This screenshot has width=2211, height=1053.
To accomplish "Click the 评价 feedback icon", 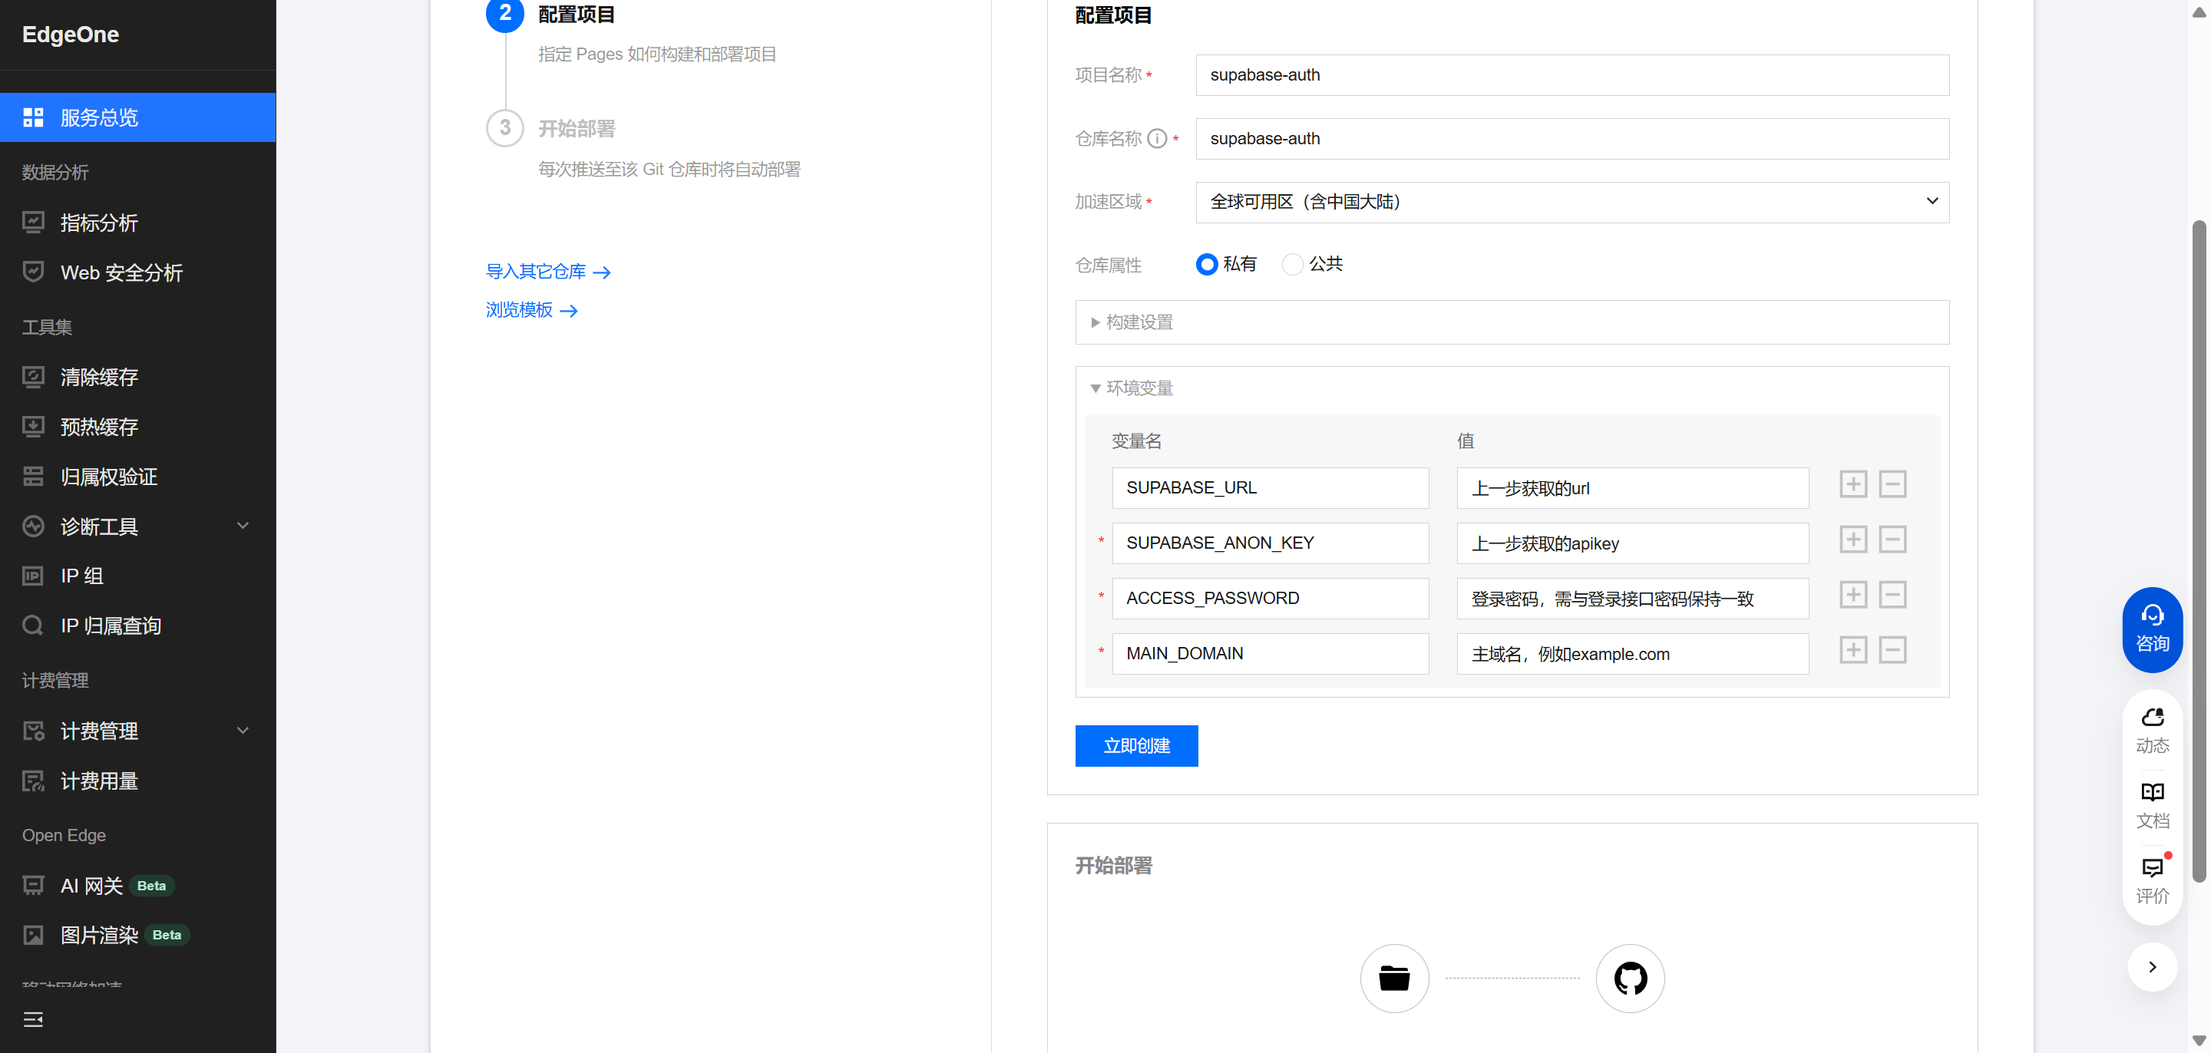I will pyautogui.click(x=2151, y=880).
